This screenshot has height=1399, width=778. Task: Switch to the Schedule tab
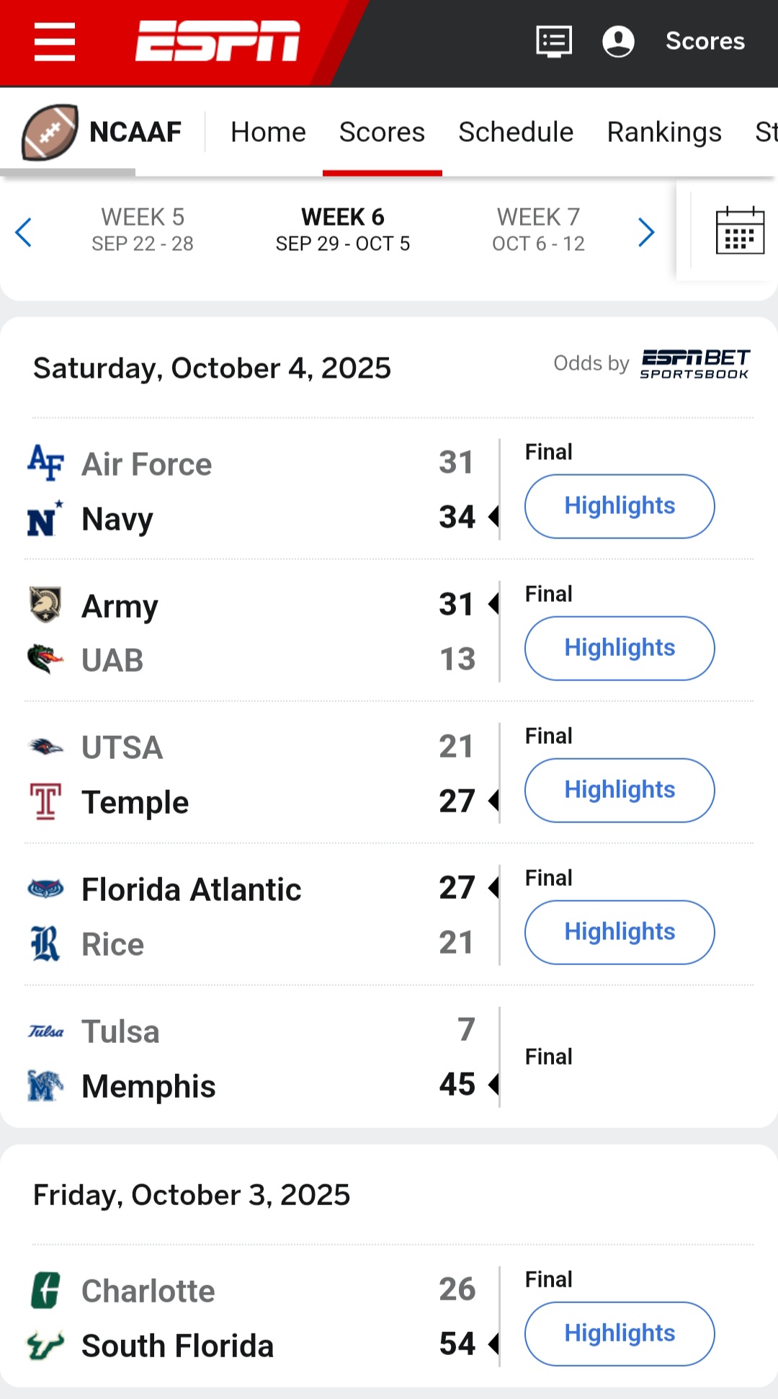point(516,133)
